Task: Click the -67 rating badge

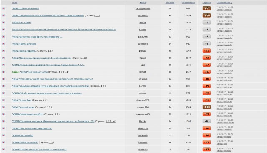Action: [x=207, y=65]
